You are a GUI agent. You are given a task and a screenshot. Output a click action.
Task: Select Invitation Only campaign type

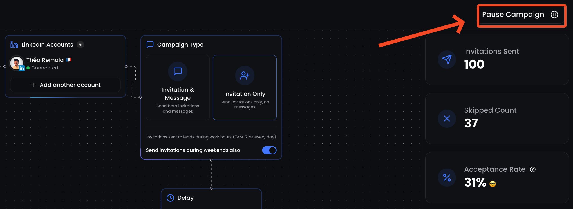245,88
